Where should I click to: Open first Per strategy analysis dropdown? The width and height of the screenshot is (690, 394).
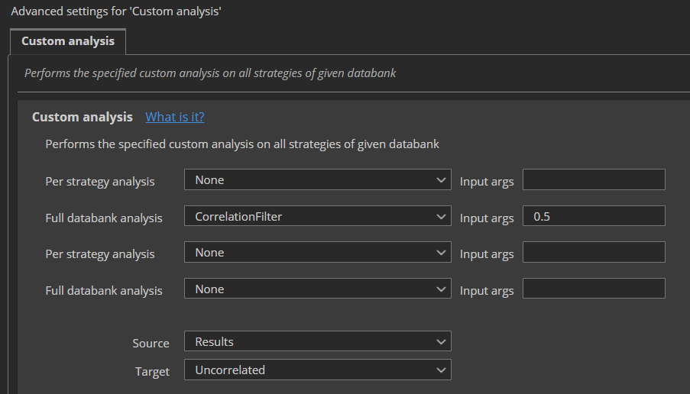click(318, 180)
